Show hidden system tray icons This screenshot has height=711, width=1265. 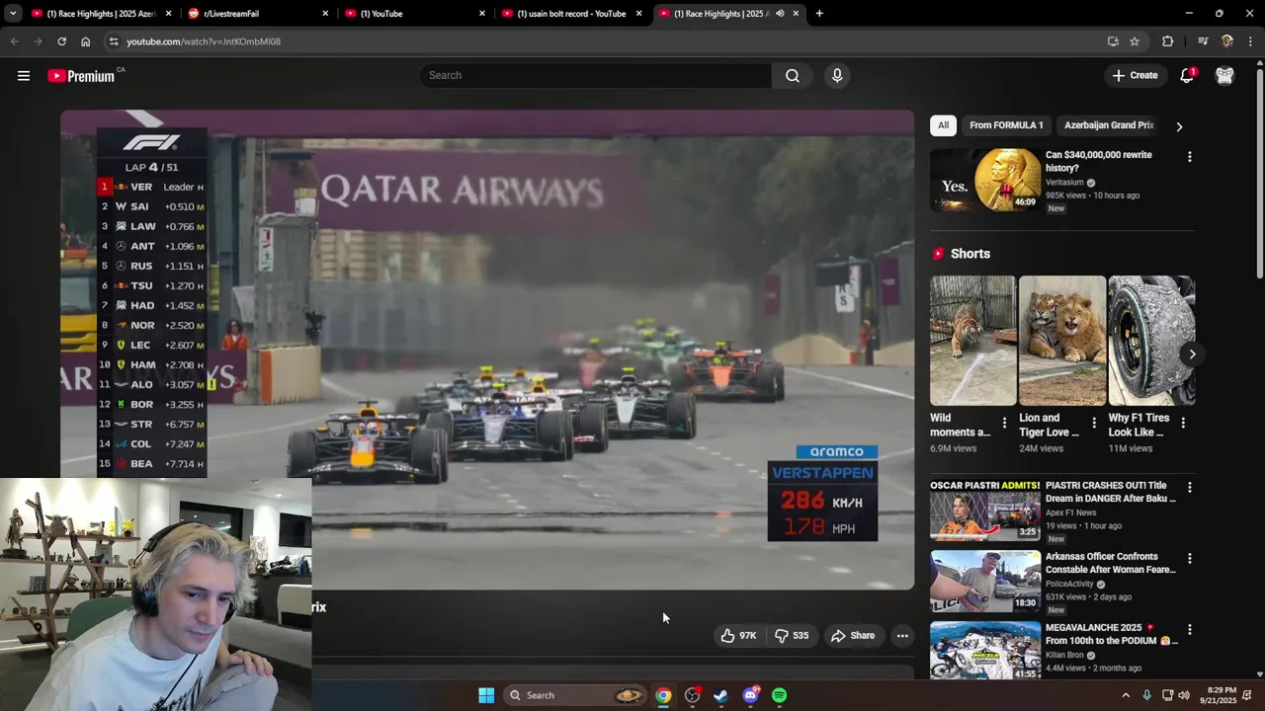[x=1125, y=695]
